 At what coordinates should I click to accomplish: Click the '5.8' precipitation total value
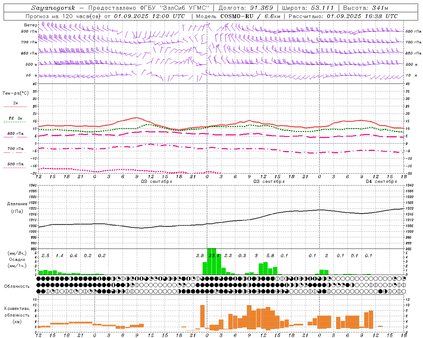tap(270, 256)
